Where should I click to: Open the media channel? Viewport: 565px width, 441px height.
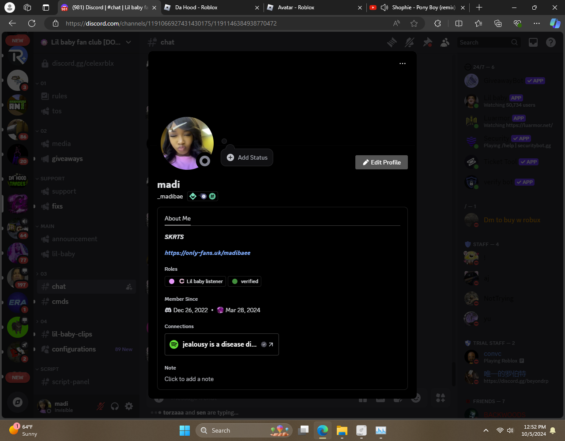(x=86, y=144)
